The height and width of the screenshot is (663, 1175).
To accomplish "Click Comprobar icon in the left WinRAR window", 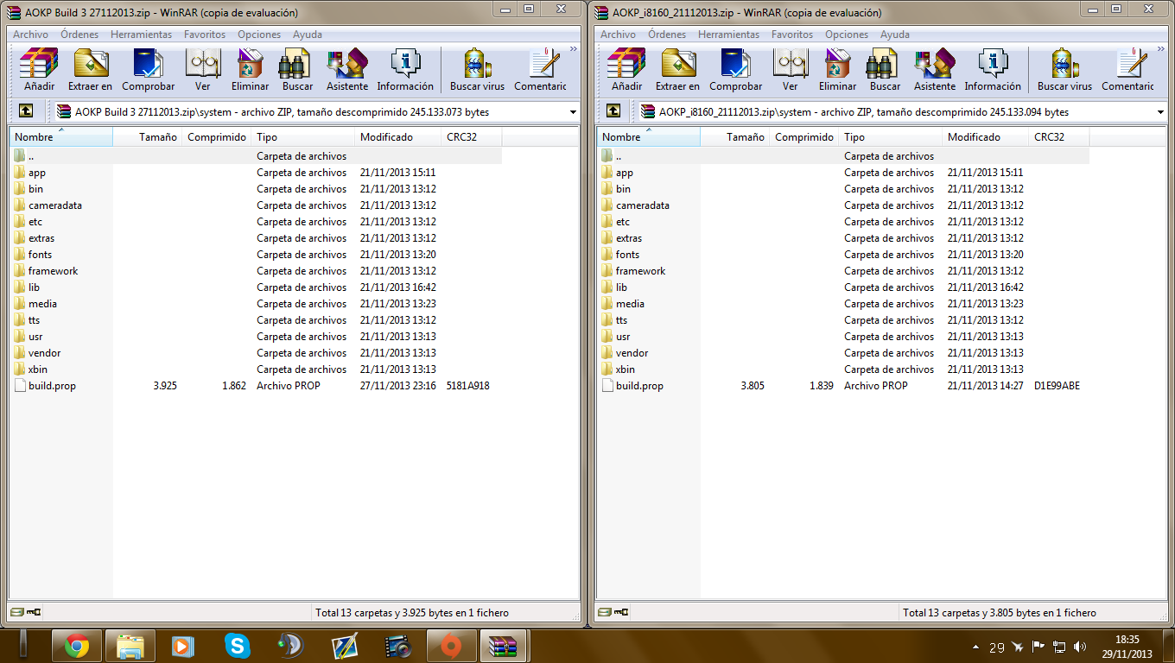I will 149,70.
